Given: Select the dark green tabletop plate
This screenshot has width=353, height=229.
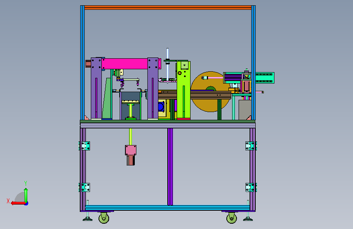Looking at the screenshot, I should [x=168, y=121].
